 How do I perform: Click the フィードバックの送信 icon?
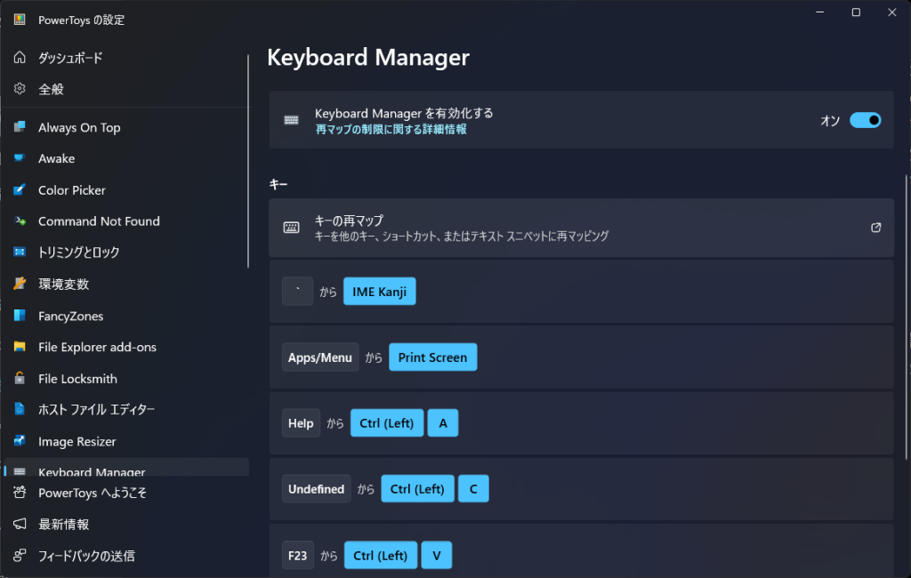coord(20,556)
